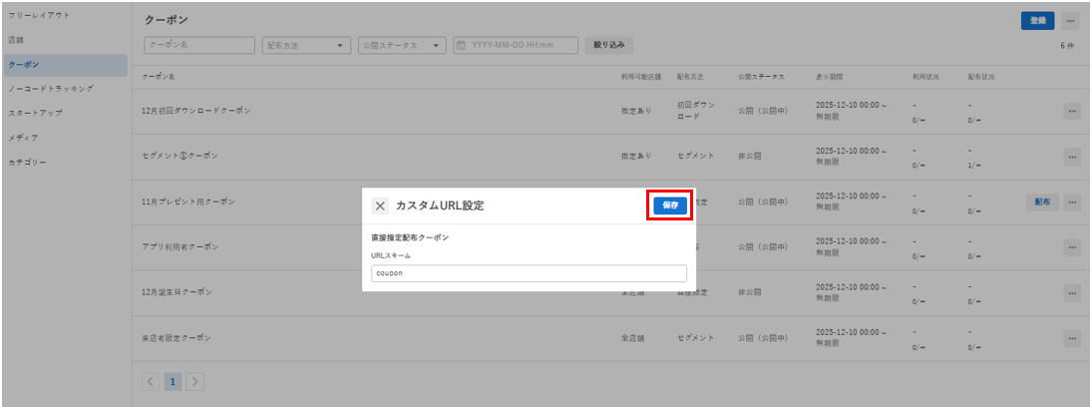Click the 6 件 result count
Screen dimensions: 1092x409
tap(1067, 45)
